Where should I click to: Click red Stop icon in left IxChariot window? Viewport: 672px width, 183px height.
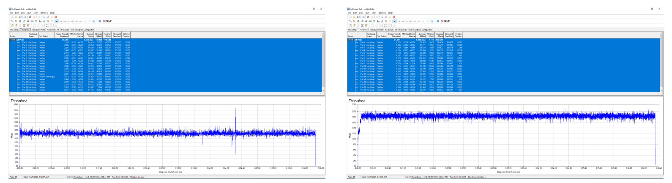point(34,17)
